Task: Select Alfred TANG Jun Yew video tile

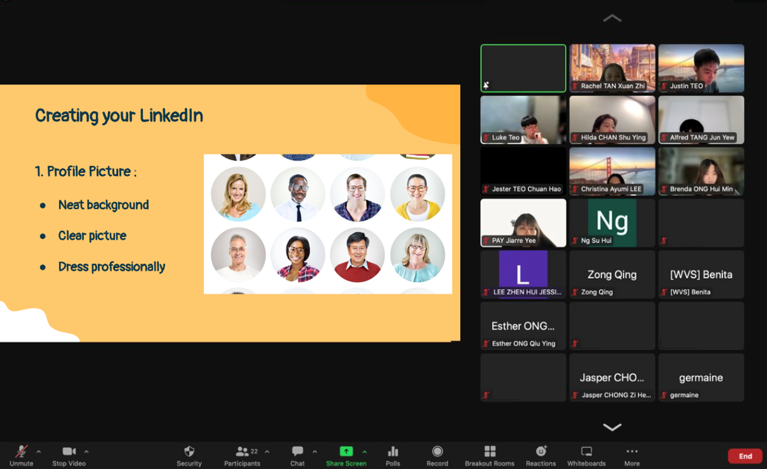Action: click(x=701, y=120)
